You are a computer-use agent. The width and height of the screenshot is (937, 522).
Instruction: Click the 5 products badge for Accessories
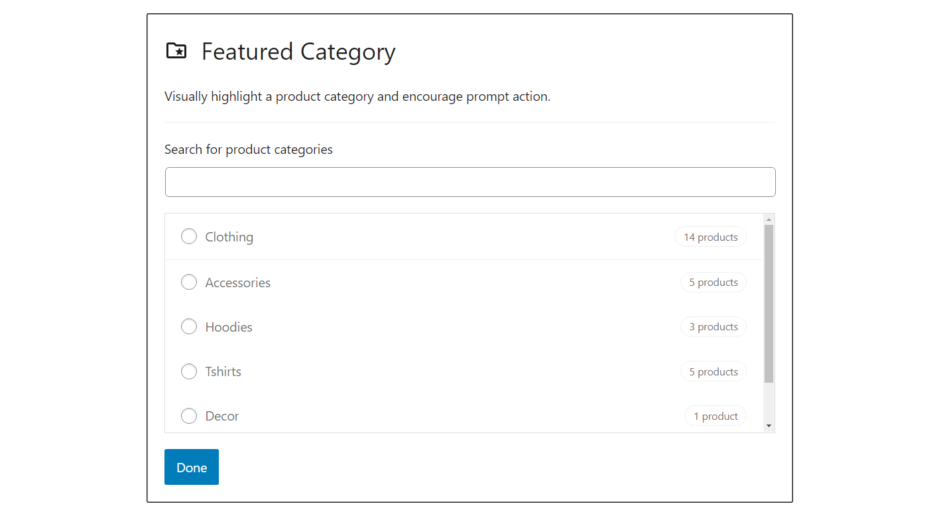(x=714, y=282)
